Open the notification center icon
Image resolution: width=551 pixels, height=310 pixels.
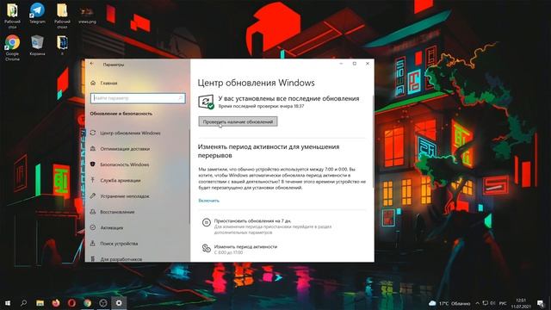point(541,303)
